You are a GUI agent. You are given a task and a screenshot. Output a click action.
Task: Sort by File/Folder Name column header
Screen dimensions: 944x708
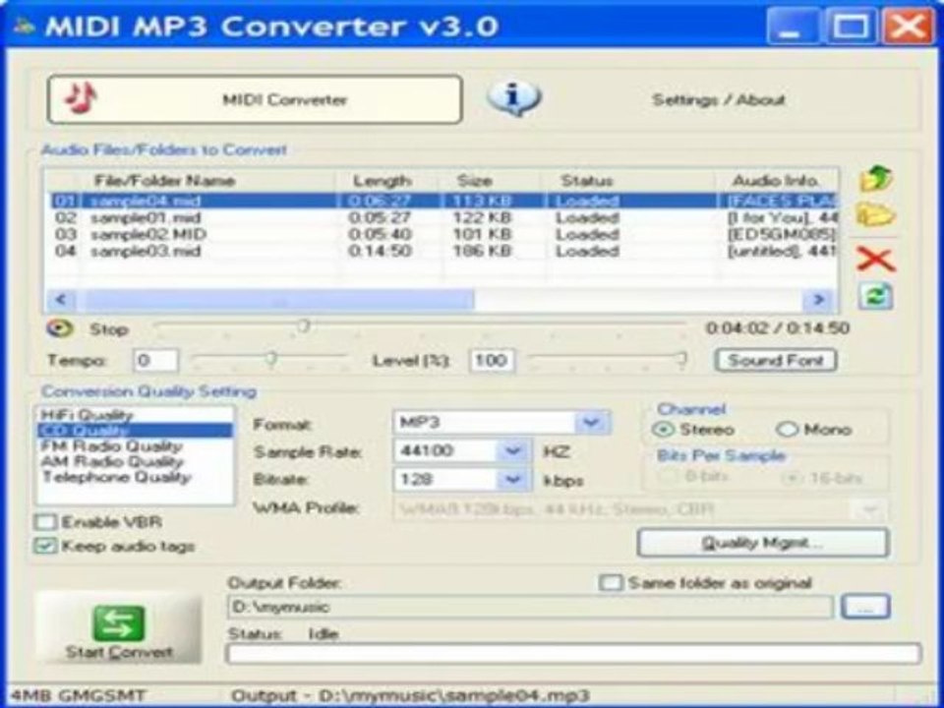206,181
